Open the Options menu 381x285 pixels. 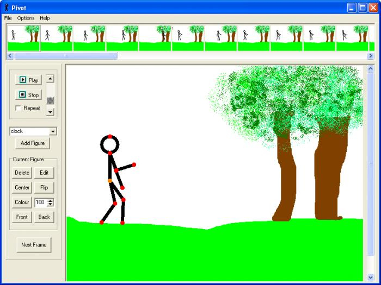tap(26, 18)
